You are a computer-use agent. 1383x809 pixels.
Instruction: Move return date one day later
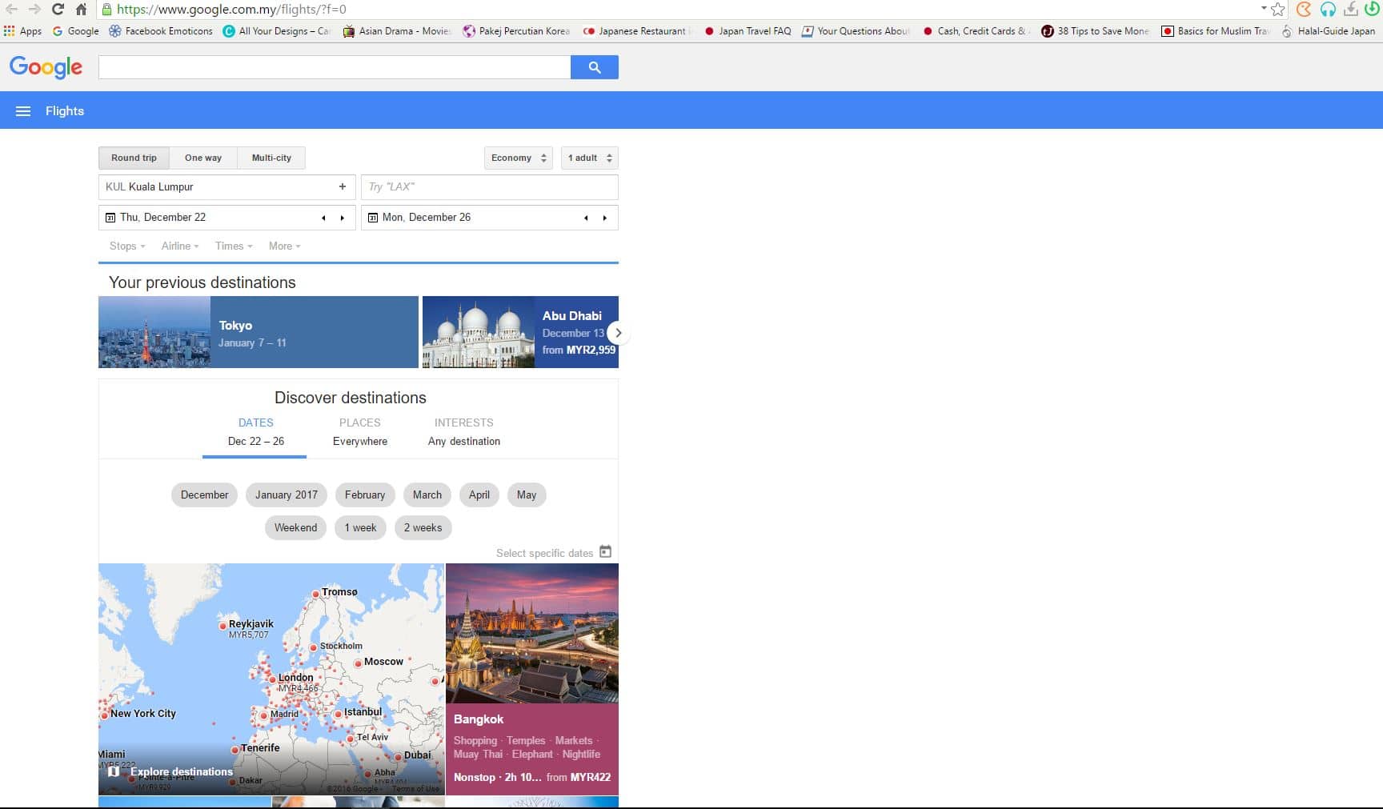(x=605, y=218)
